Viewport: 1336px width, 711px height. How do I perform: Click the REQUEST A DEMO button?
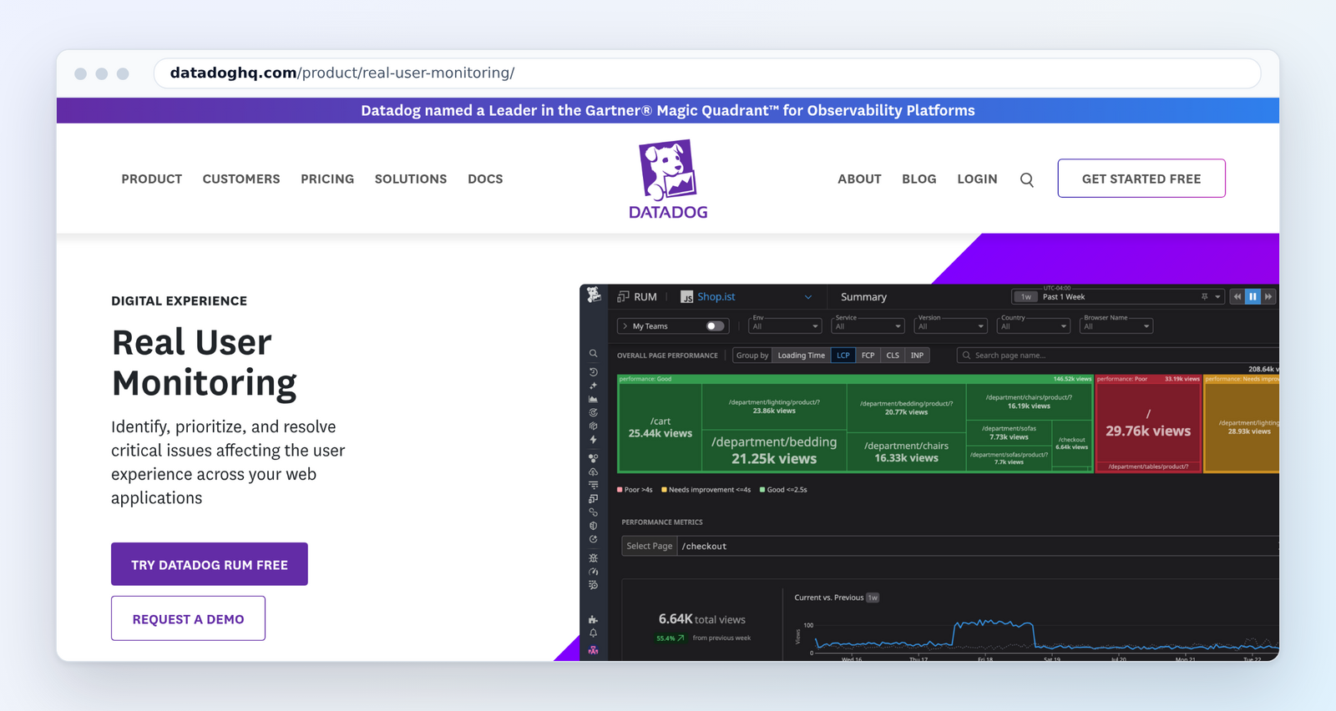189,618
